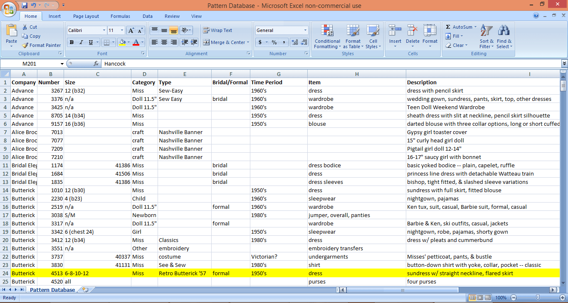Screen dimensions: 568x303
Task: Toggle Wrap Text
Action: pos(217,30)
